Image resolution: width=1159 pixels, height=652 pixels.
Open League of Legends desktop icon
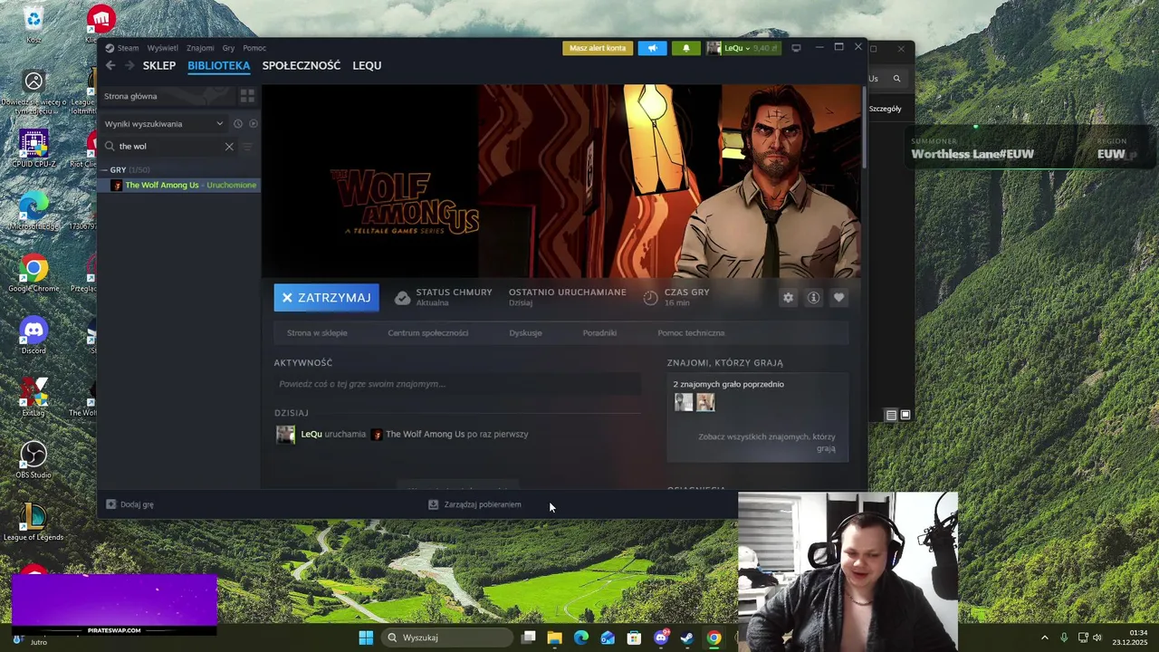34,523
